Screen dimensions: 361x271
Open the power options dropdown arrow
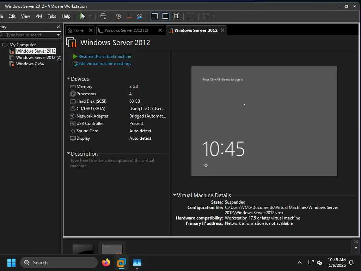click(x=90, y=16)
